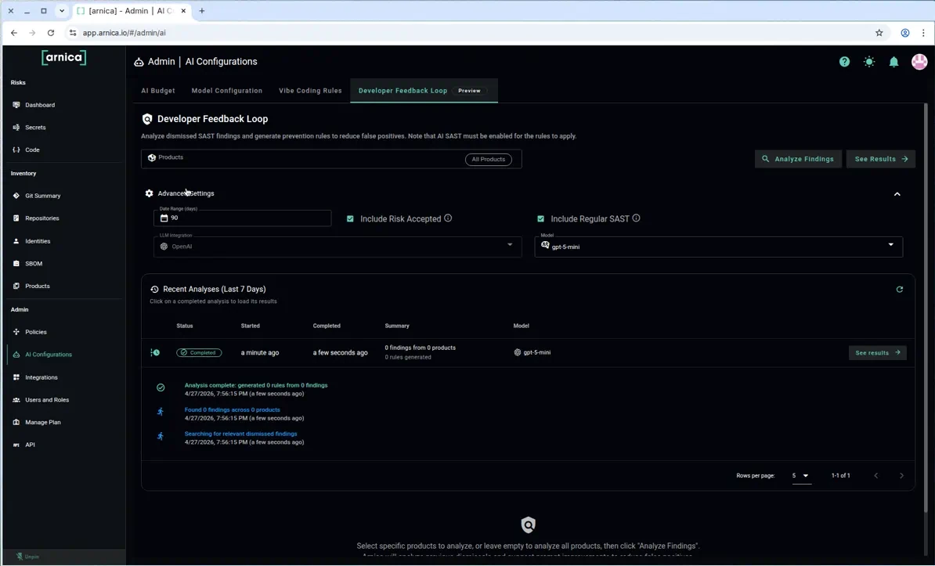Viewport: 935px width, 566px height.
Task: Click Unpin at sidebar bottom
Action: click(27, 557)
